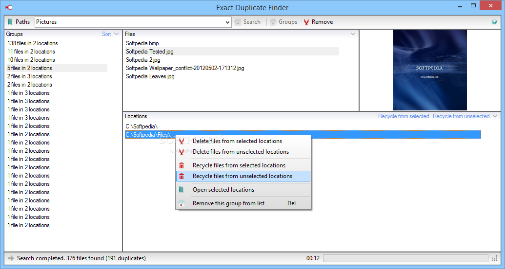Expand the Pictures path dropdown arrow

[227, 22]
